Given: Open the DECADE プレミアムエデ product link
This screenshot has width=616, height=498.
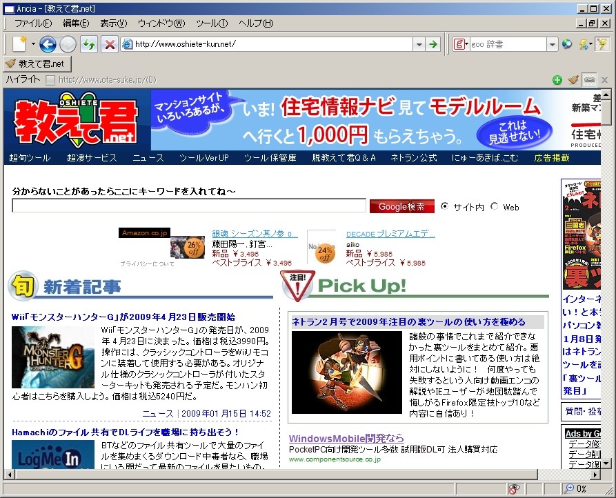Looking at the screenshot, I should pos(390,234).
